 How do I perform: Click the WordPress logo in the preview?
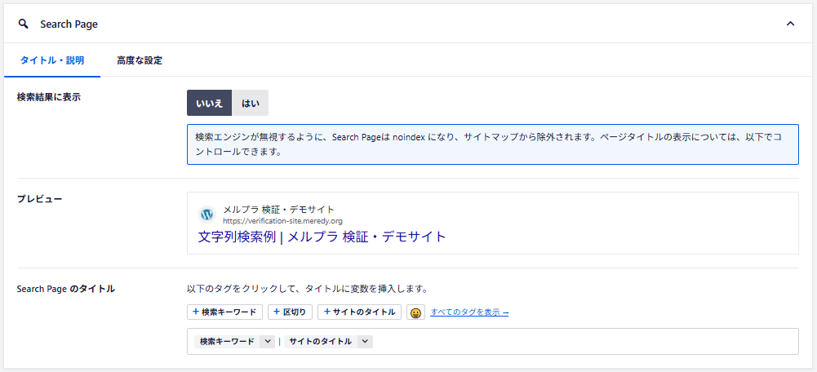pos(207,215)
